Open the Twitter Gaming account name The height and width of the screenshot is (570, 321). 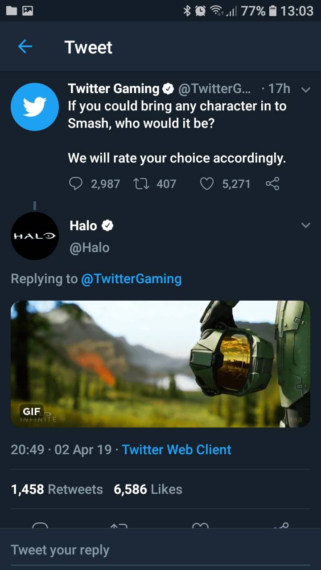click(113, 89)
